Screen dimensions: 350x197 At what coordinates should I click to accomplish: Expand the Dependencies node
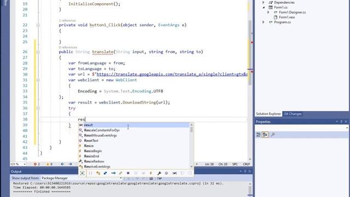[264, 2]
